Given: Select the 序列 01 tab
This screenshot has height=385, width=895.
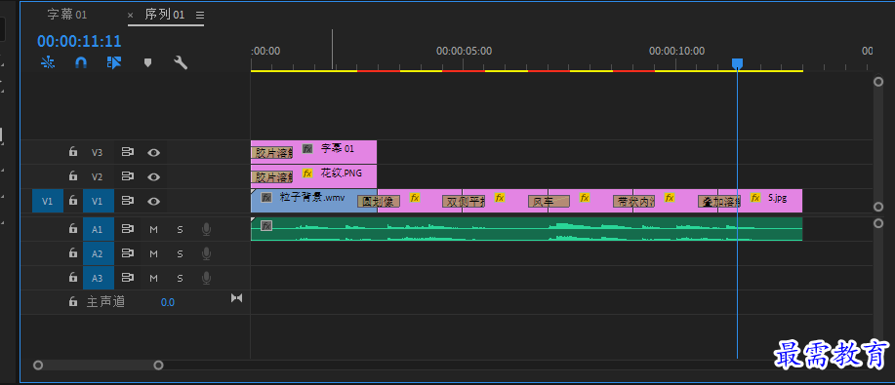Looking at the screenshot, I should point(164,15).
